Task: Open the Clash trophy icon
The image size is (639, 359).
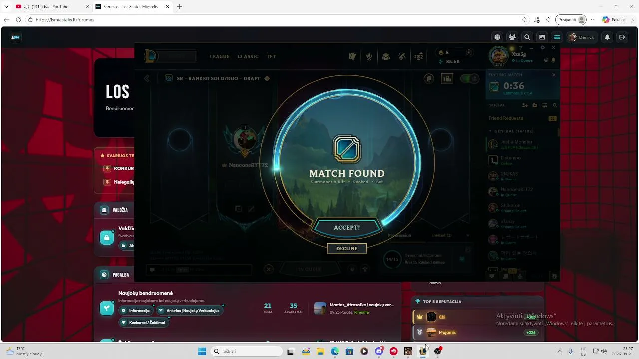Action: pyautogui.click(x=369, y=56)
